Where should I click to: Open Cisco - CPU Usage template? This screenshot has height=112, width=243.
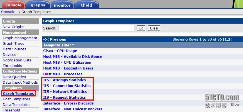coord(60,51)
